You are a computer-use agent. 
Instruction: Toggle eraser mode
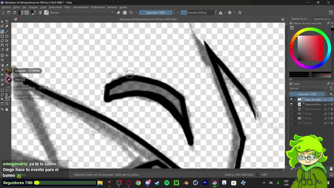[x=118, y=13]
